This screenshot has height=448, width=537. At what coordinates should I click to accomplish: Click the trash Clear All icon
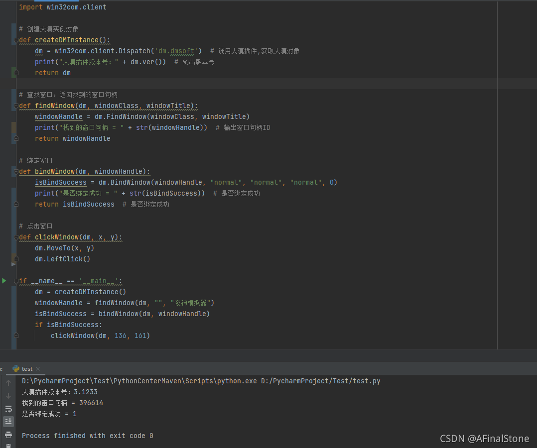8,446
